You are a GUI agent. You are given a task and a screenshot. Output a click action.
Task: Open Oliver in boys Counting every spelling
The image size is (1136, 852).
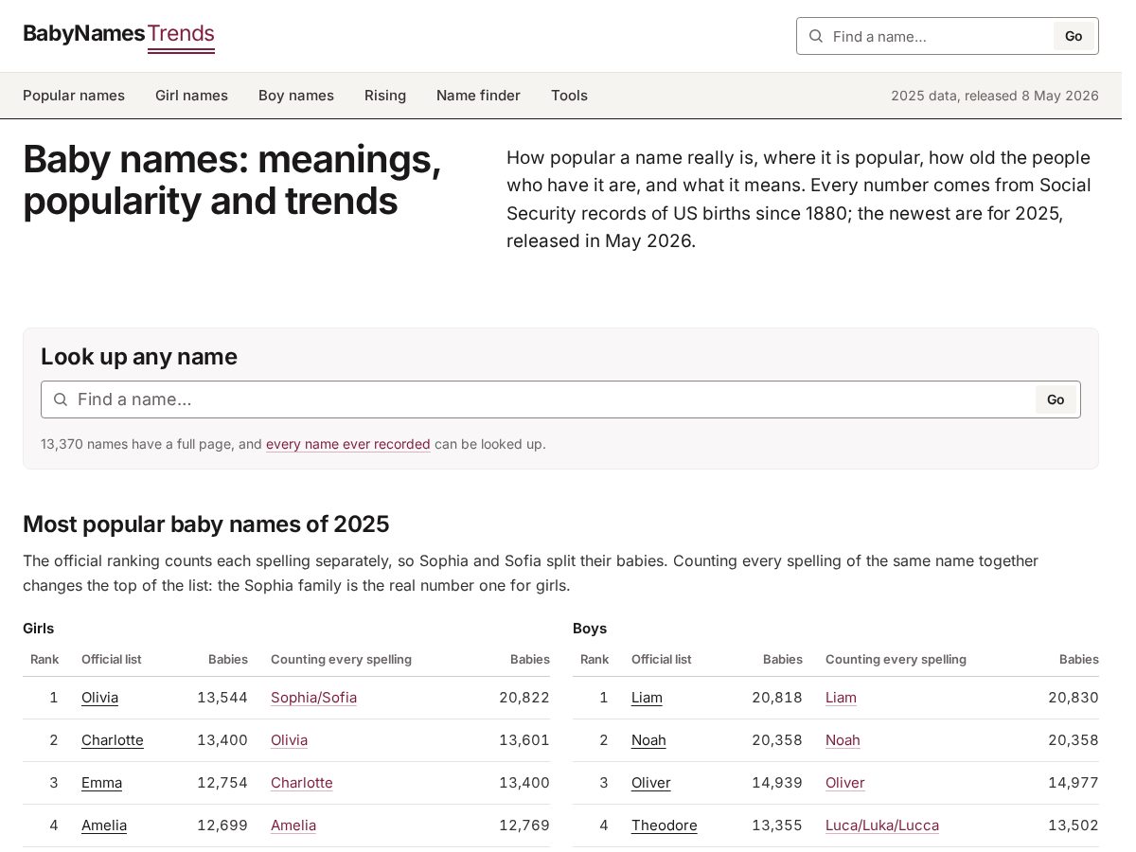pyautogui.click(x=845, y=783)
